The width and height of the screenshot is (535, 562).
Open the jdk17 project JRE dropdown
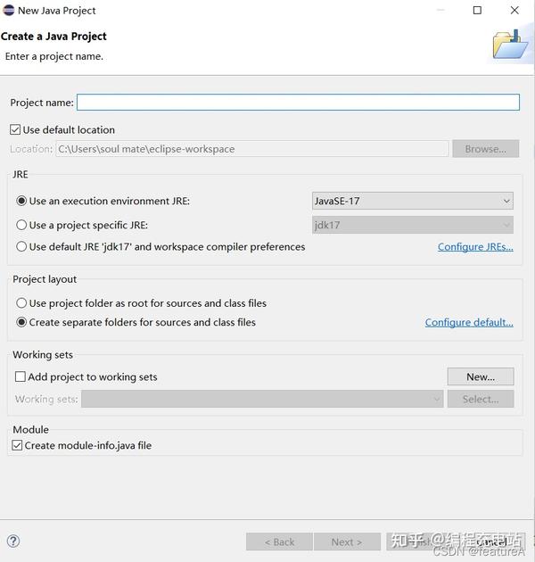coord(413,225)
